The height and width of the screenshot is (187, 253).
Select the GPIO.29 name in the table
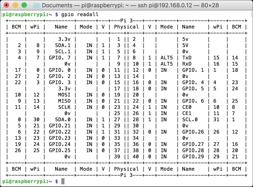coord(193,157)
